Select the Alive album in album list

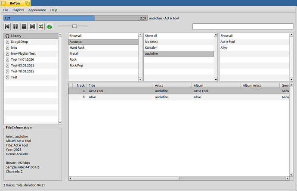tap(224, 47)
